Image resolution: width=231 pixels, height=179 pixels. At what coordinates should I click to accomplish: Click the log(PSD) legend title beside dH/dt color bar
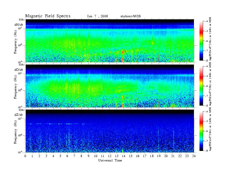click(x=210, y=39)
